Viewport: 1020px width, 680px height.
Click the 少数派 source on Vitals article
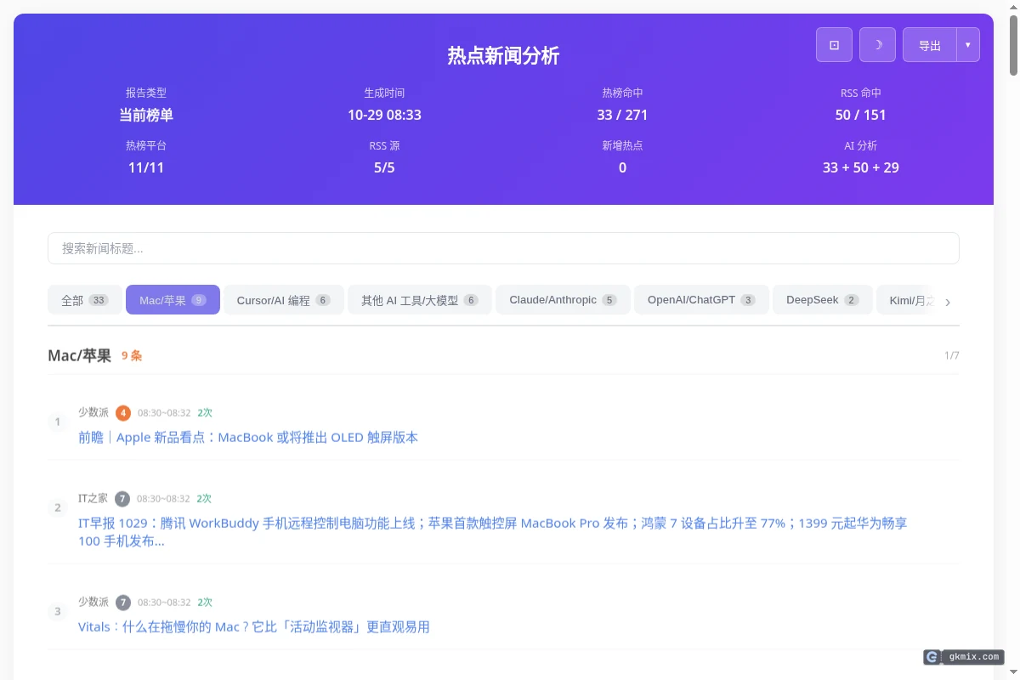click(x=93, y=602)
